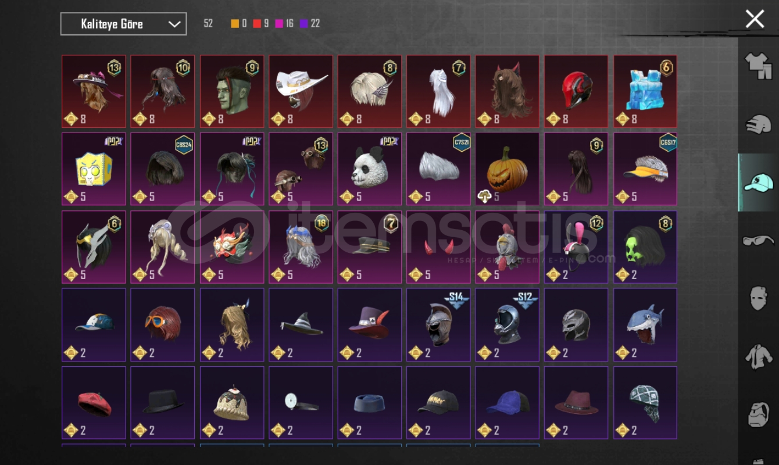Close the inventory screen with X
Image resolution: width=779 pixels, height=465 pixels.
755,19
